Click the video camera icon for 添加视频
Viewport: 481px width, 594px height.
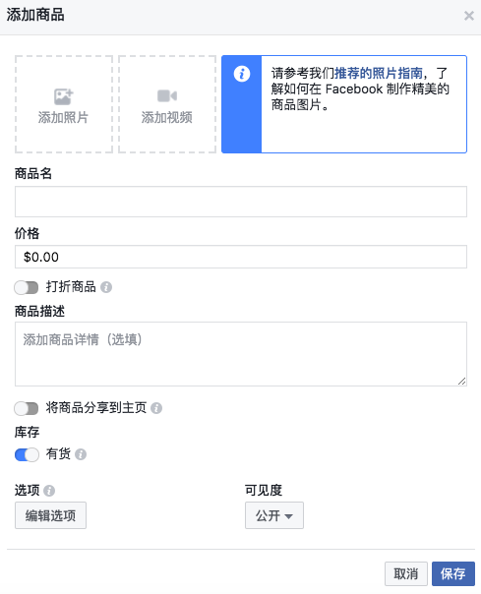click(167, 95)
